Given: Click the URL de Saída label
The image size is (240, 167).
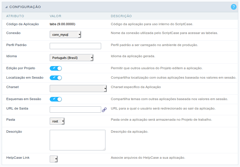Looking at the screenshot, I should pyautogui.click(x=17, y=108).
